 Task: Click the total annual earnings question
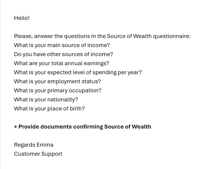tap(61, 63)
